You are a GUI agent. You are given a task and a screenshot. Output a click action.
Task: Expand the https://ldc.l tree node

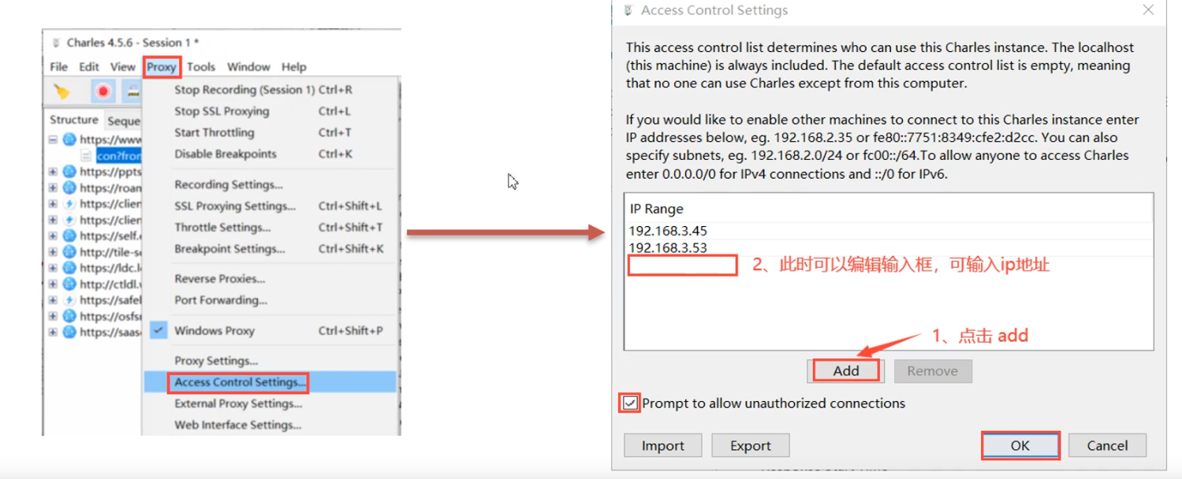coord(53,268)
